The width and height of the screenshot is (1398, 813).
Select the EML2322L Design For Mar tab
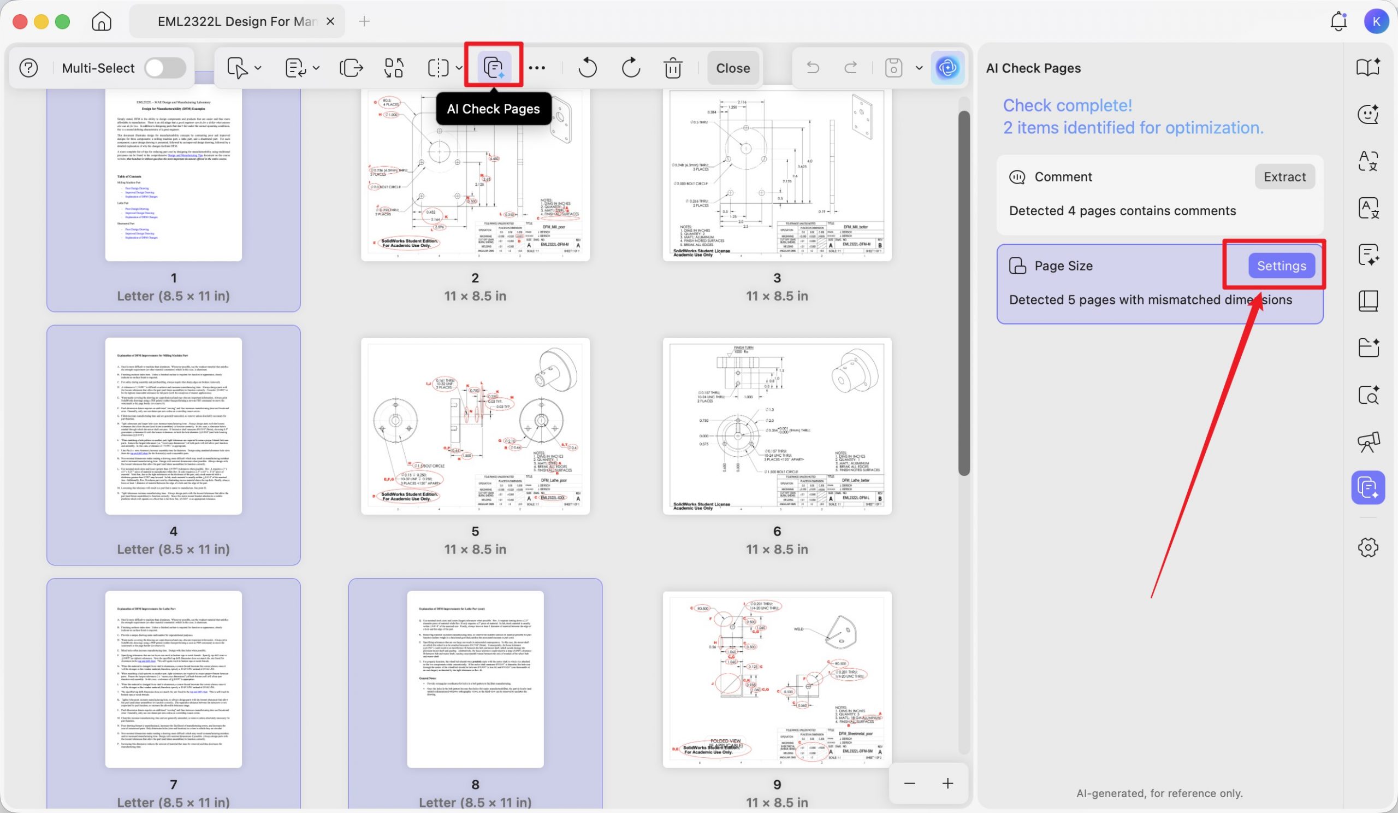[x=237, y=22]
